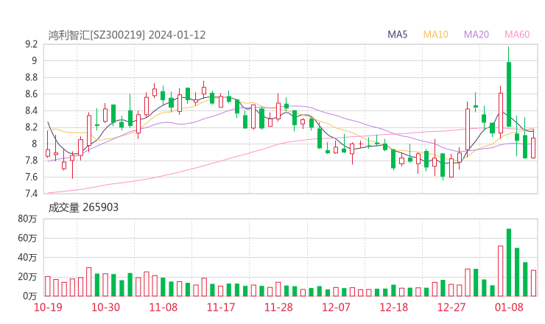Click the 11-08 date axis label
The width and height of the screenshot is (545, 324).
pos(163,307)
